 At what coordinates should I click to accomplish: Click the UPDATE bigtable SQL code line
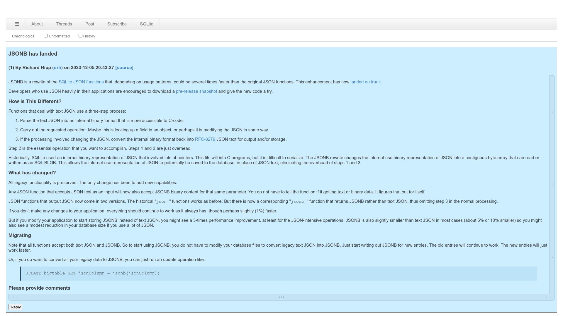93,273
